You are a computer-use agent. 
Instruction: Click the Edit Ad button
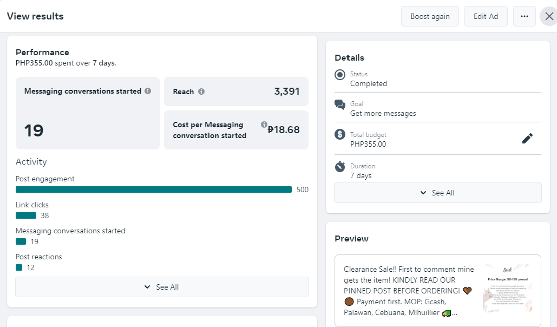486,16
